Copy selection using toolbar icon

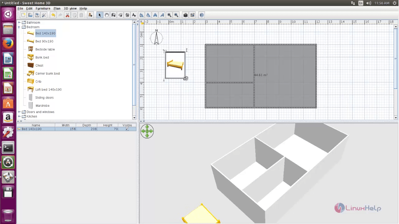pos(75,15)
